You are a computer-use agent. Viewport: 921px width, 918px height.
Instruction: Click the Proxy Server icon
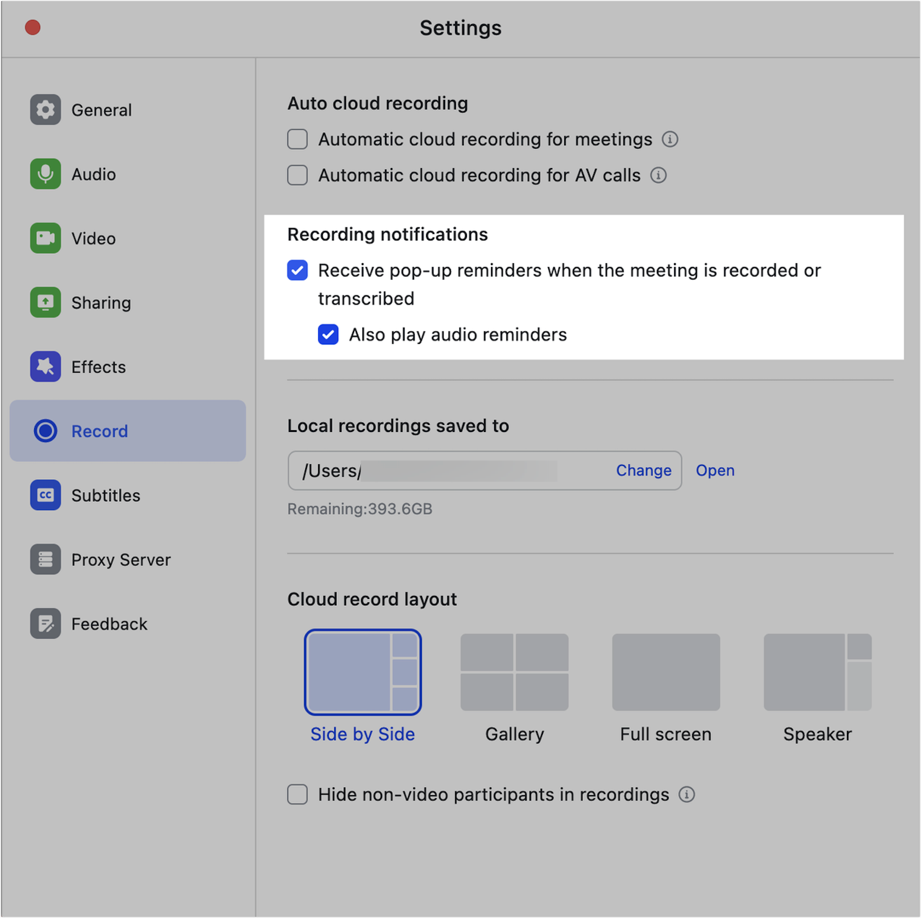tap(45, 559)
